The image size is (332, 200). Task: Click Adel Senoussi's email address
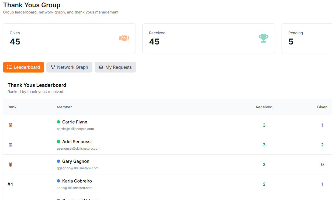point(78,149)
